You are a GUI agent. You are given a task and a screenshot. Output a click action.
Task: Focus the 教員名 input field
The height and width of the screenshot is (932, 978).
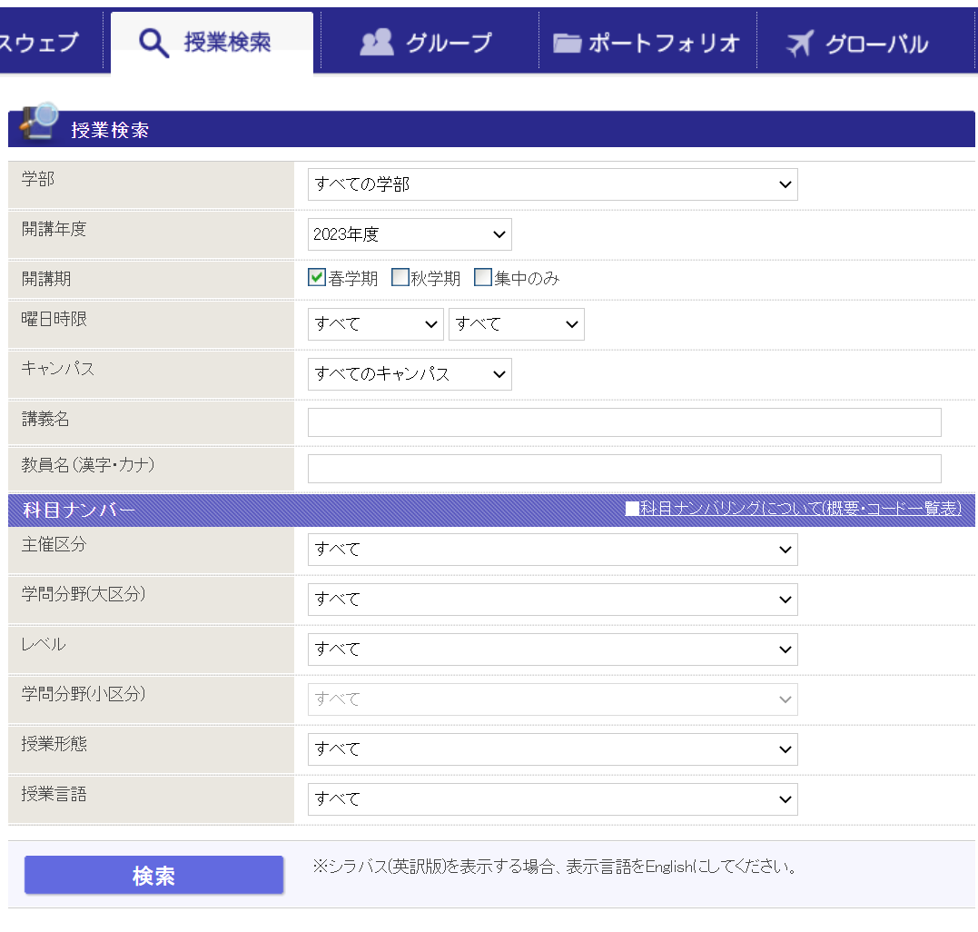click(624, 469)
